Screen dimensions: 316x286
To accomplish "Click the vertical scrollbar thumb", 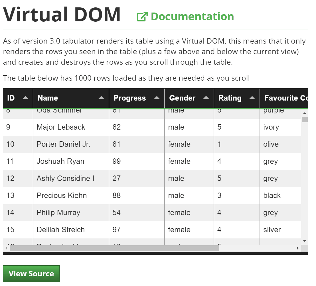I will (x=305, y=120).
